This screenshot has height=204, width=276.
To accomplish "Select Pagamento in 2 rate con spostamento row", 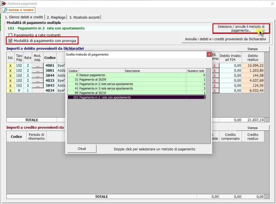I will point(136,97).
